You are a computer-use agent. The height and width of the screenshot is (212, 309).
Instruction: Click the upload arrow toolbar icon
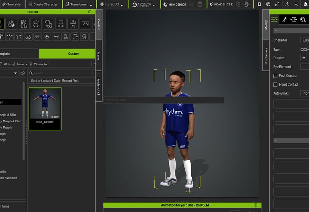287,4
